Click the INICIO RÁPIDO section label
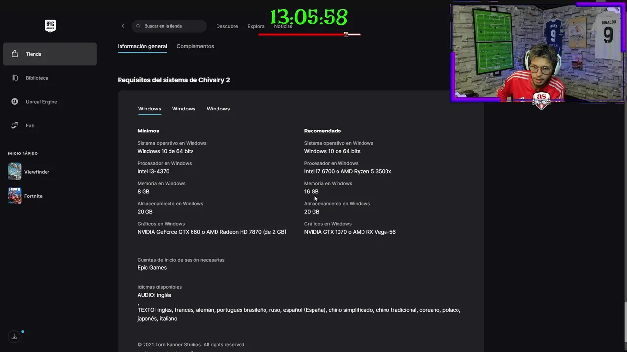This screenshot has height=352, width=627. tap(23, 154)
